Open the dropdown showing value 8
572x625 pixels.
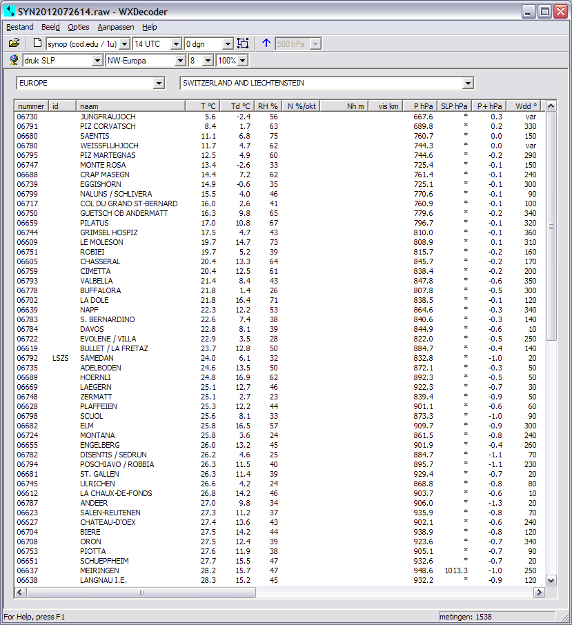point(208,61)
